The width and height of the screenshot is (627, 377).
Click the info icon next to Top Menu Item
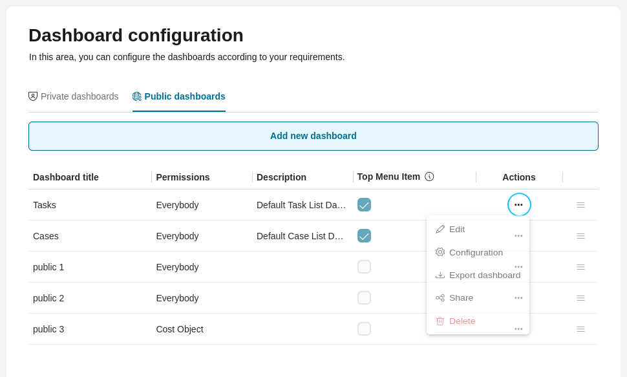(429, 176)
